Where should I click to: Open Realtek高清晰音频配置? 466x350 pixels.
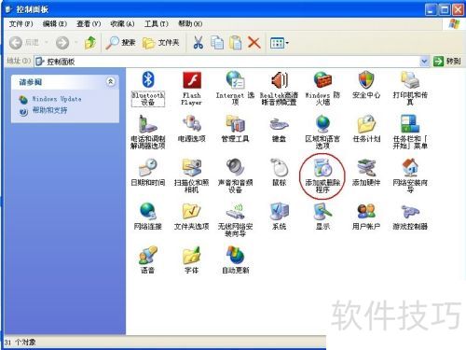[279, 89]
